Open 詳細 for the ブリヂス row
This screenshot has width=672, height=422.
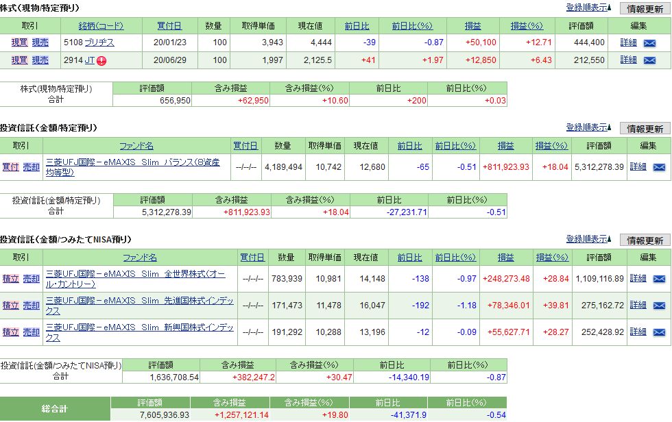point(628,42)
